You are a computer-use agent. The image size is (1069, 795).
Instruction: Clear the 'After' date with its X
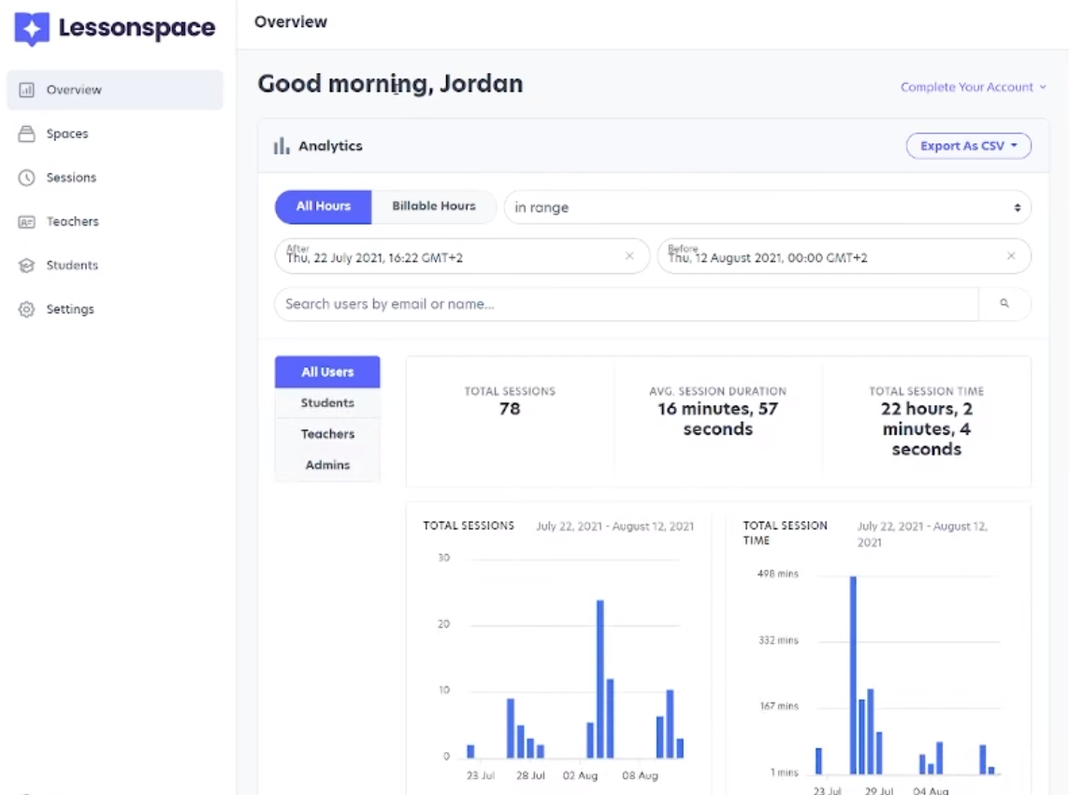coord(629,256)
